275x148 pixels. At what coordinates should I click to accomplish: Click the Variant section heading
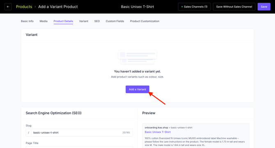point(32,35)
